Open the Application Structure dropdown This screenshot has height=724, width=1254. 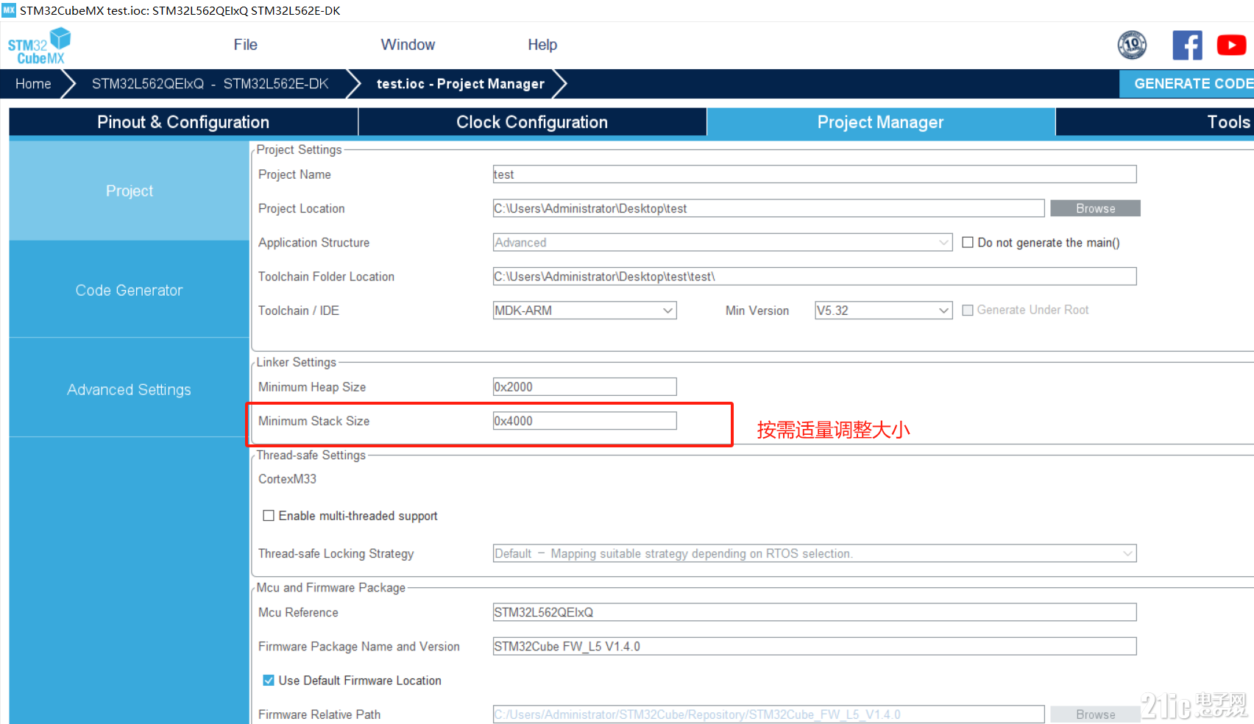pyautogui.click(x=723, y=242)
